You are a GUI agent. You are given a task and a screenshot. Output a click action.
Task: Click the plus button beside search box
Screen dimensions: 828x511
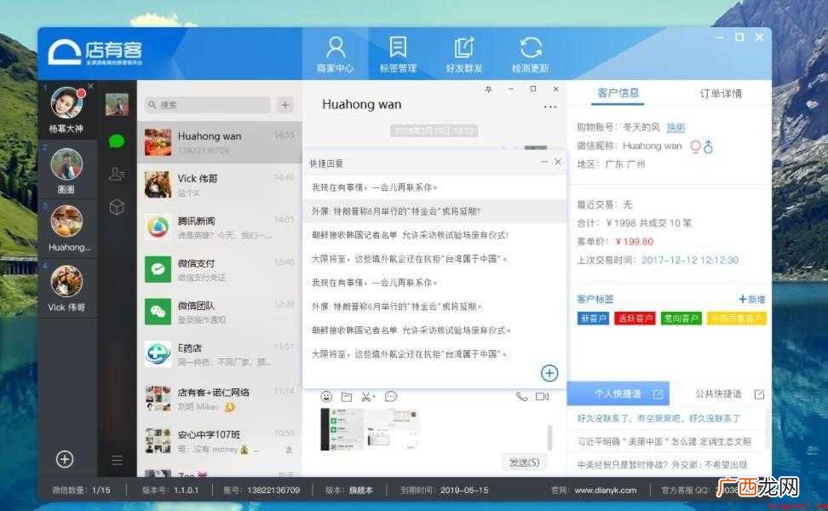pos(285,105)
